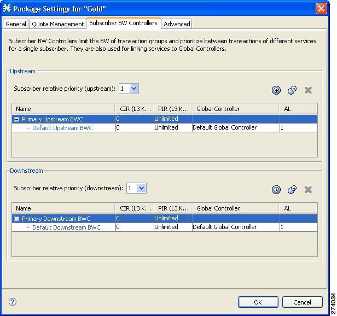This screenshot has height=316, width=337.
Task: Click CIR value 0 of Primary Upstream BWC
Action: [x=135, y=119]
